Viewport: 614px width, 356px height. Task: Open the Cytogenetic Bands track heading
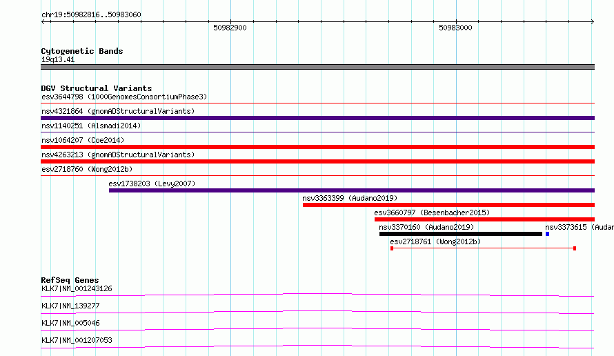pos(82,51)
